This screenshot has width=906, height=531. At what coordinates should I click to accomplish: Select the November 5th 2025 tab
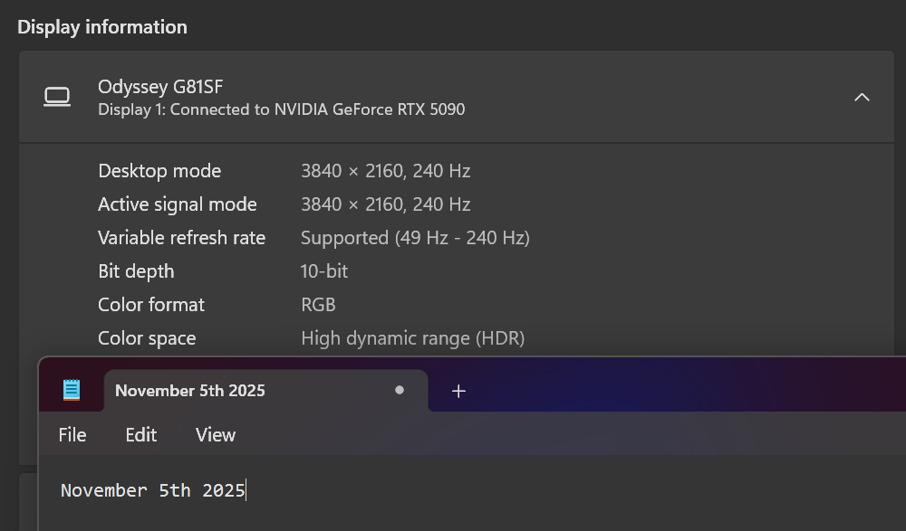pyautogui.click(x=265, y=390)
